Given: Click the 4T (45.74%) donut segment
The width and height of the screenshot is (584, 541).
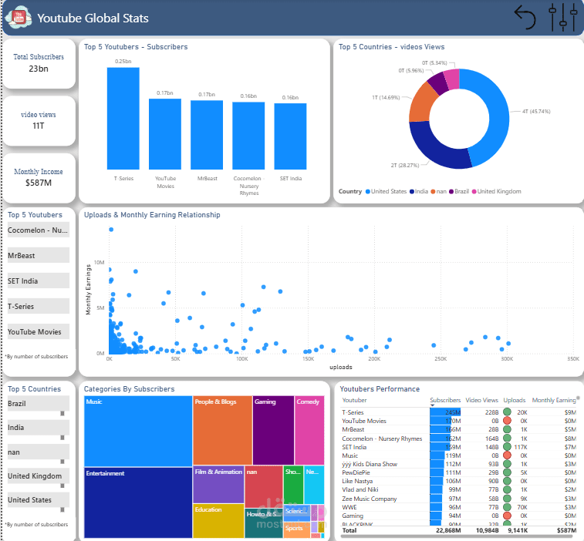Looking at the screenshot, I should (x=498, y=113).
